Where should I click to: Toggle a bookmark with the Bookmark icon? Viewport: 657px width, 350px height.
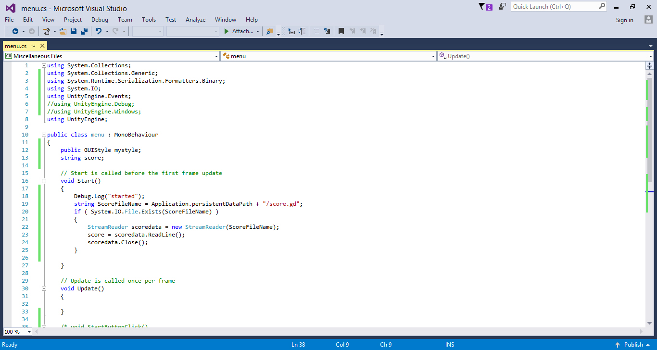(341, 31)
